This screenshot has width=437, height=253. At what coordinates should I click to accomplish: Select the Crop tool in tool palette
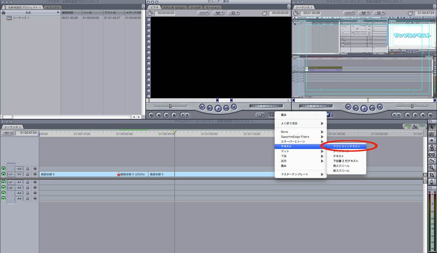pyautogui.click(x=432, y=175)
